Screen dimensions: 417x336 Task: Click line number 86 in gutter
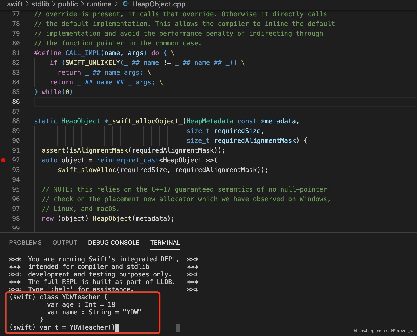pyautogui.click(x=16, y=102)
